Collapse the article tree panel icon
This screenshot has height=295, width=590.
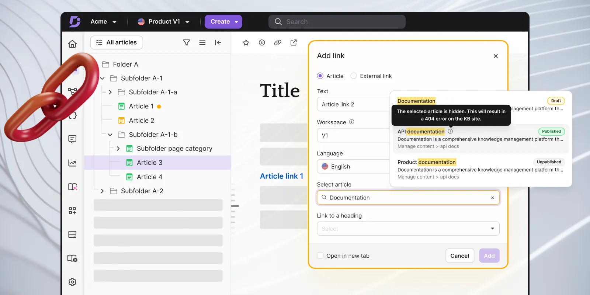click(218, 42)
